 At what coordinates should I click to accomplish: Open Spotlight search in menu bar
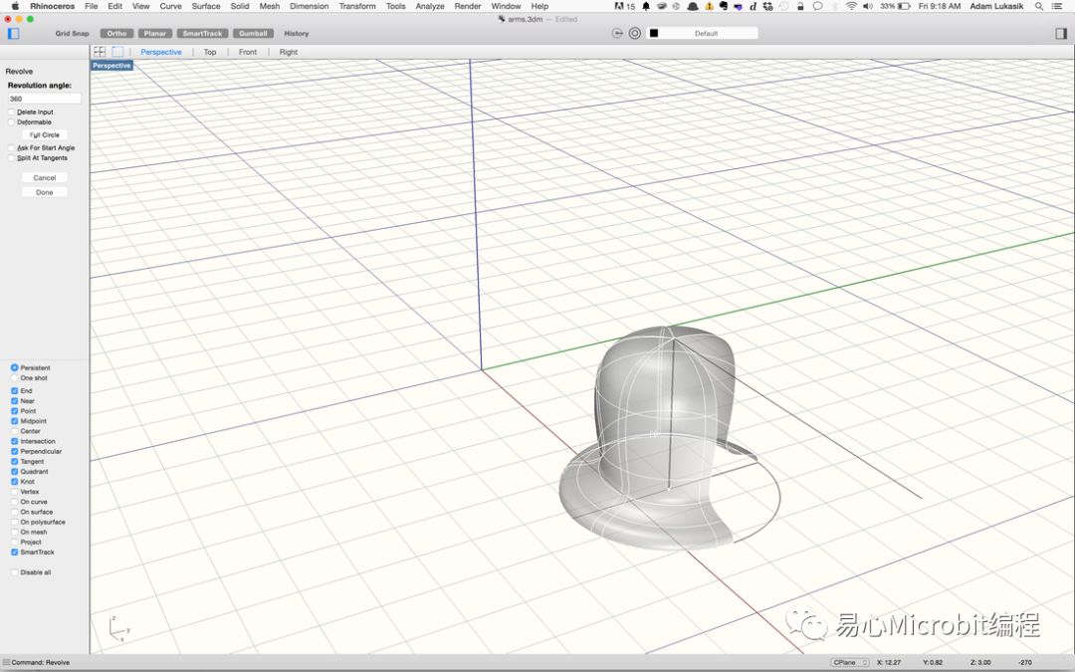pyautogui.click(x=1039, y=6)
